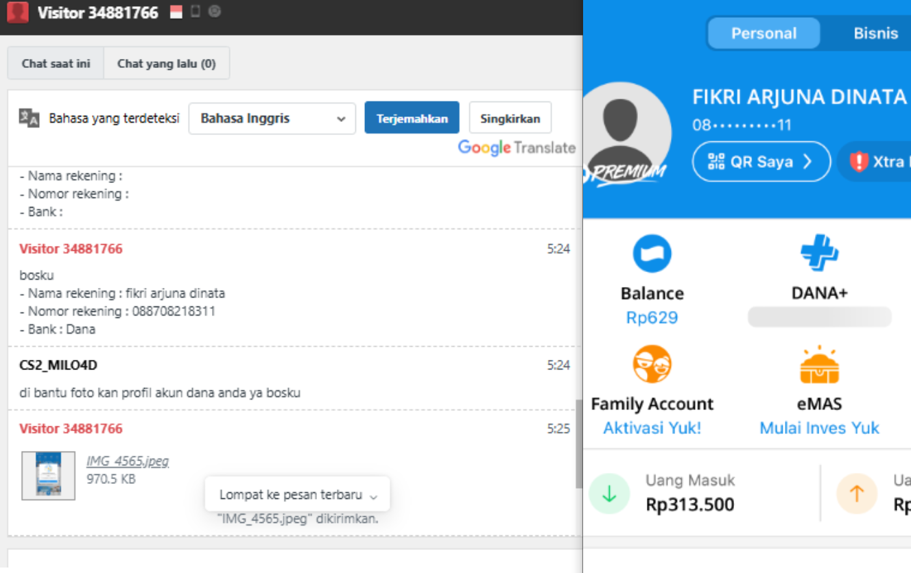Click the visitor name at 5:24 message

click(71, 249)
